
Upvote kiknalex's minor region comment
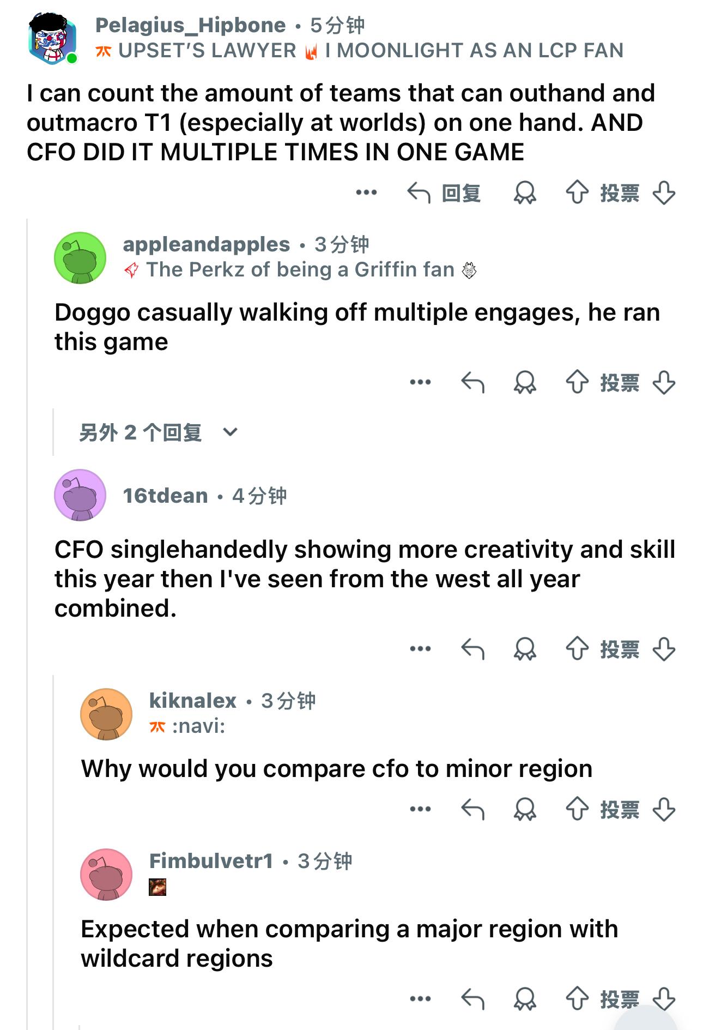point(577,809)
